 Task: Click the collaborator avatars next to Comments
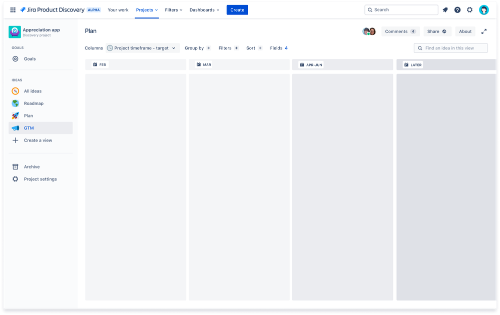pos(369,31)
